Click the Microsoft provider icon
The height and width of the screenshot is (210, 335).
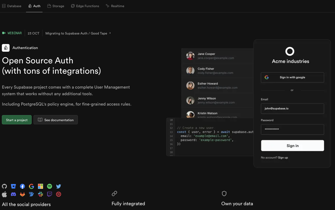tap(40, 186)
